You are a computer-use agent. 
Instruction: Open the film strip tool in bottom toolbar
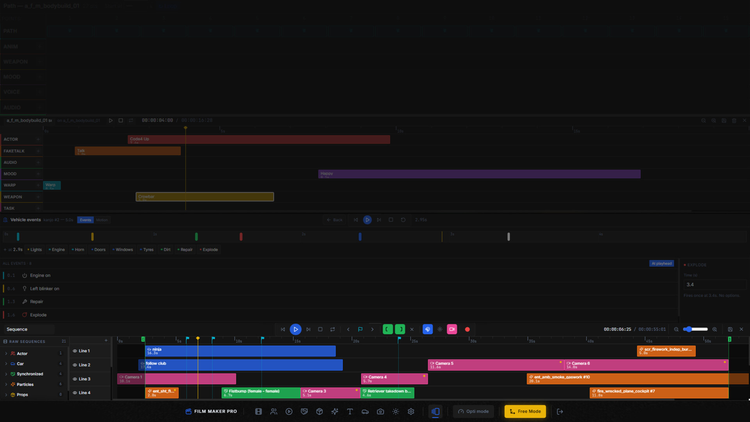(x=258, y=411)
